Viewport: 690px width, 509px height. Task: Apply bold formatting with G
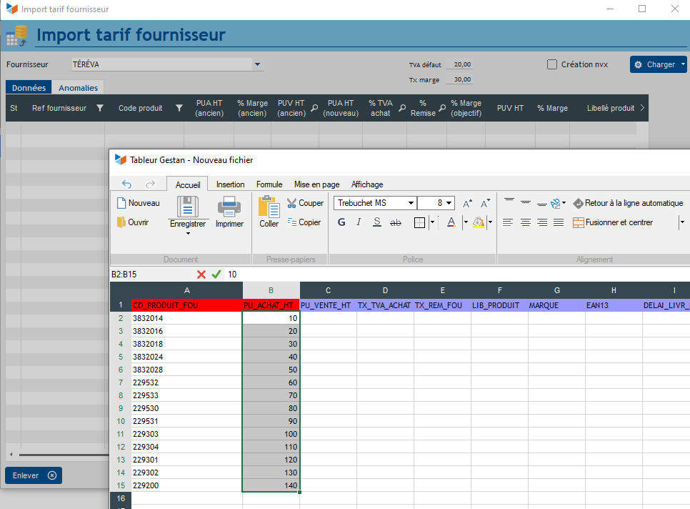tap(341, 222)
